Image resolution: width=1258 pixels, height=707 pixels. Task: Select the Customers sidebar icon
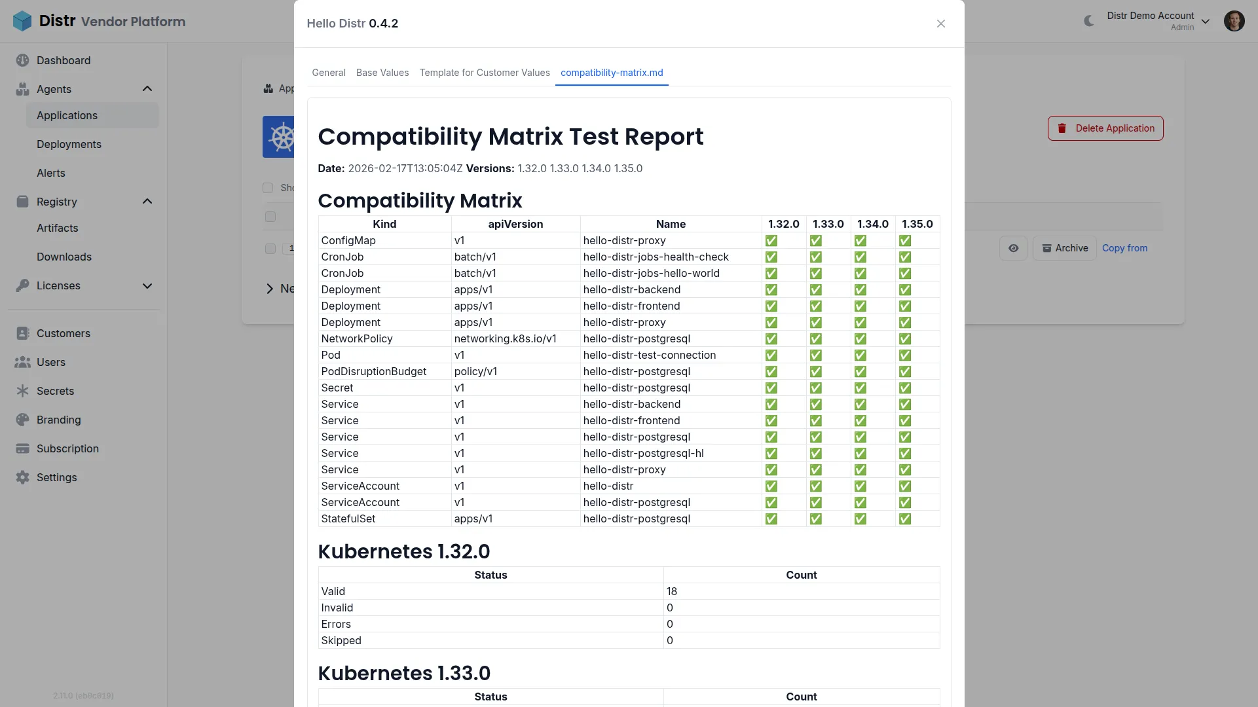(23, 333)
